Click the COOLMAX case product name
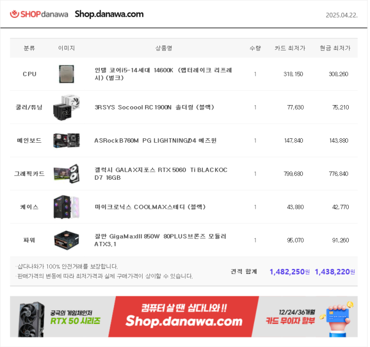The height and width of the screenshot is (347, 370). click(x=150, y=207)
